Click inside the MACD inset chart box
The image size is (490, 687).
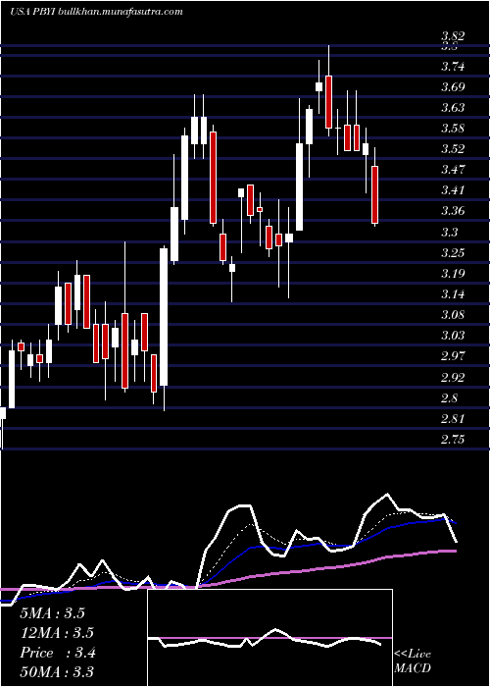pos(269,638)
